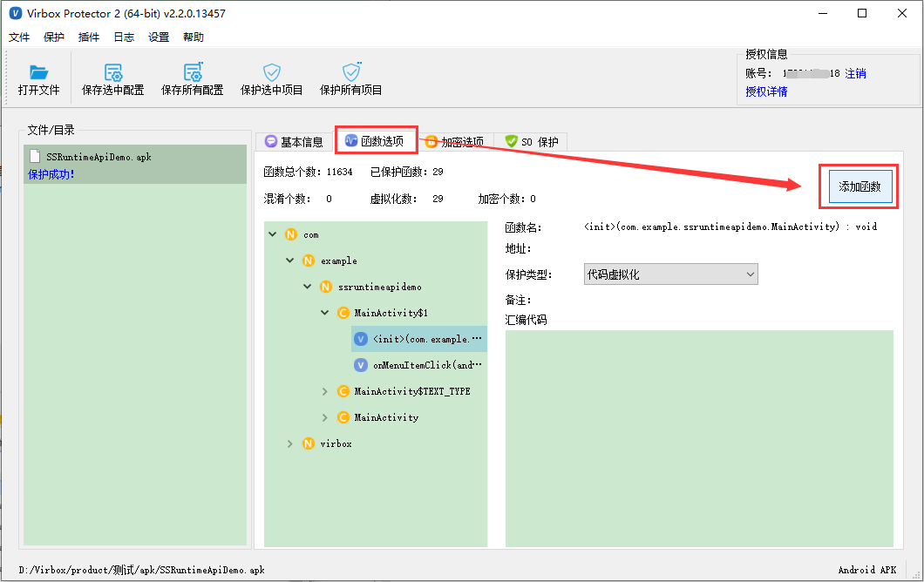Click the 基本信息 tab icon
Viewport: 924px width, 582px height.
click(x=271, y=141)
